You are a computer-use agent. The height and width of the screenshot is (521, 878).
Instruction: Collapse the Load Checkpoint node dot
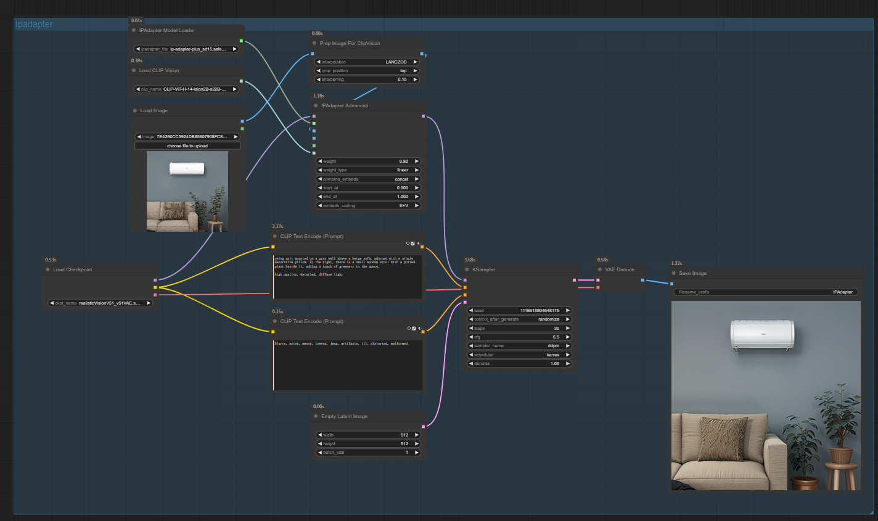pos(48,269)
